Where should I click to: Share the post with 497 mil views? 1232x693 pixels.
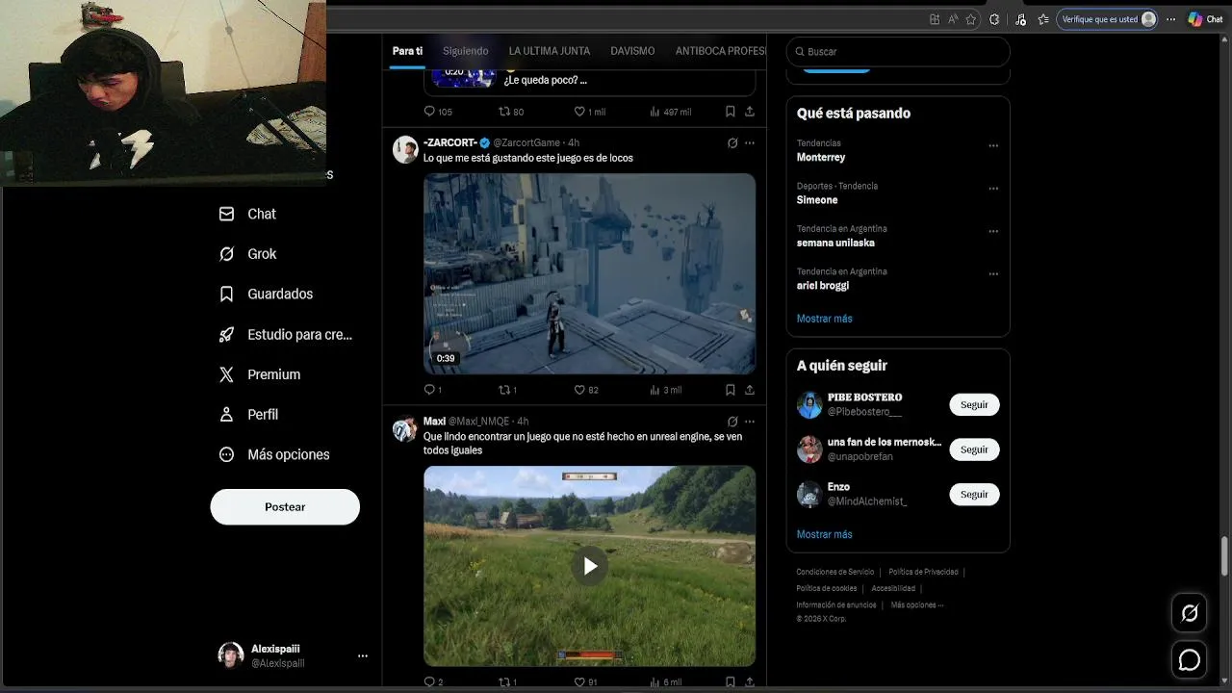point(750,112)
